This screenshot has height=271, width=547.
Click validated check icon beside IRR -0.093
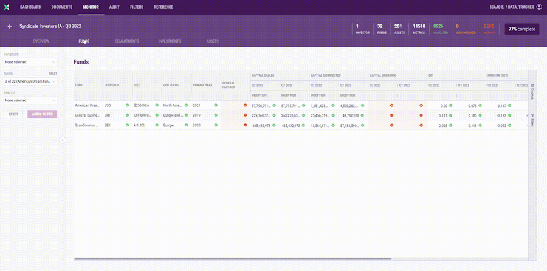click(x=510, y=125)
